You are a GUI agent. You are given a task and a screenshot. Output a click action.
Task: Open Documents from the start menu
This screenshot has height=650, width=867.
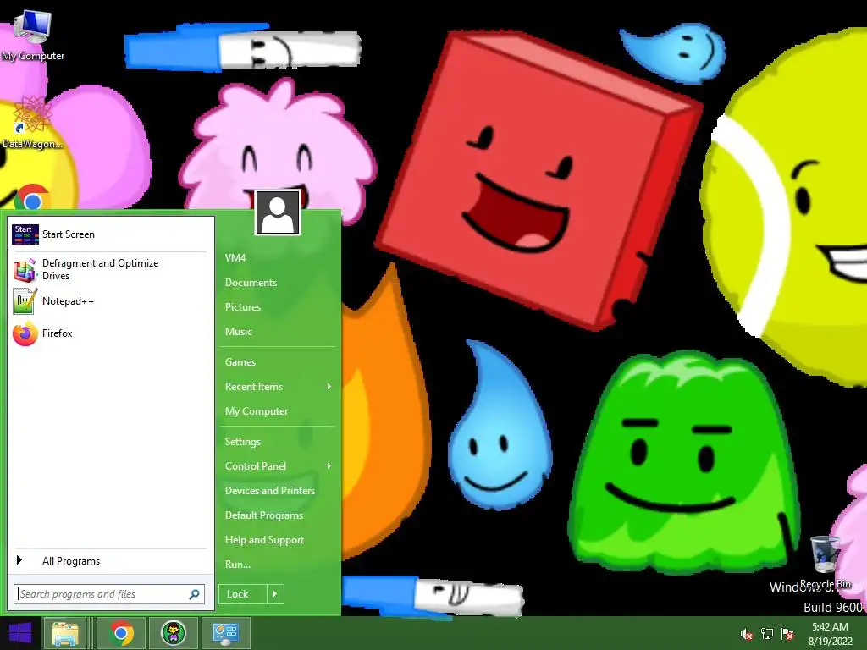click(x=251, y=283)
